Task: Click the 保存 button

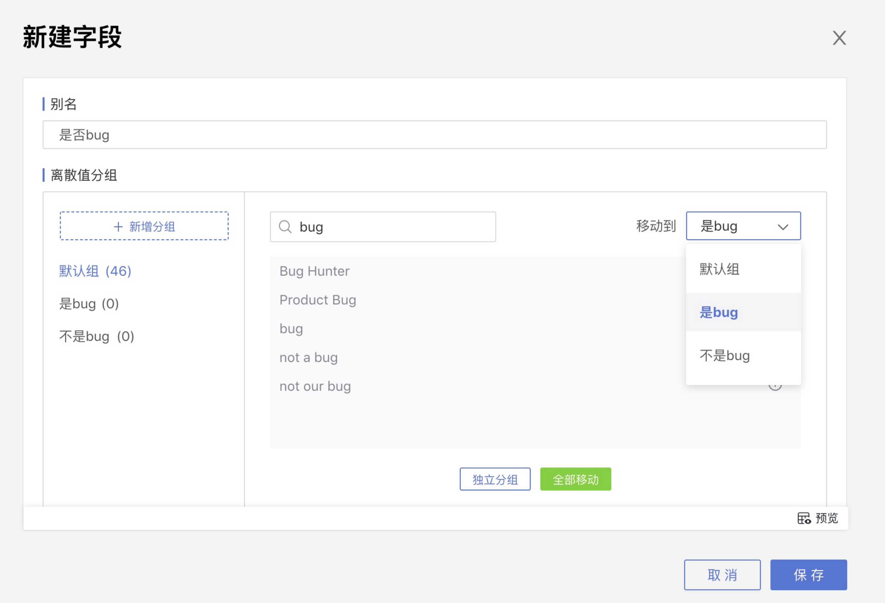Action: (x=809, y=575)
